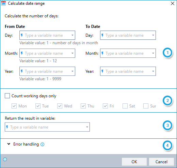Viewport: 177px width, 168px height.
Task: Click the numbered callout 3 badge
Action: tap(167, 125)
